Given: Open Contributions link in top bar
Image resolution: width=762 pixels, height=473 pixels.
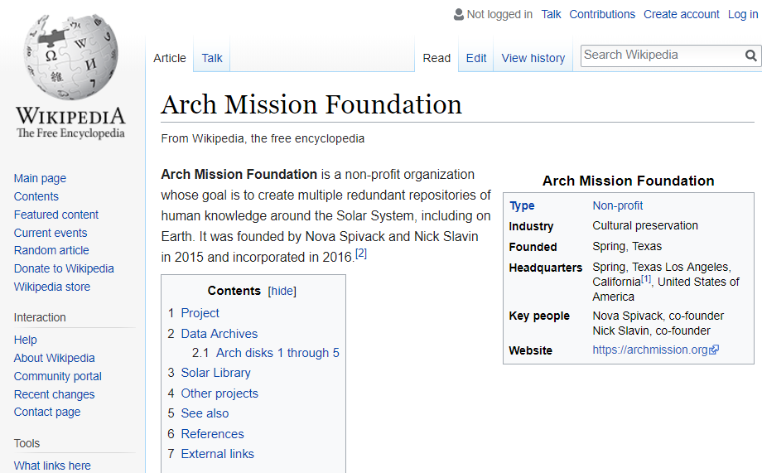Looking at the screenshot, I should point(602,14).
